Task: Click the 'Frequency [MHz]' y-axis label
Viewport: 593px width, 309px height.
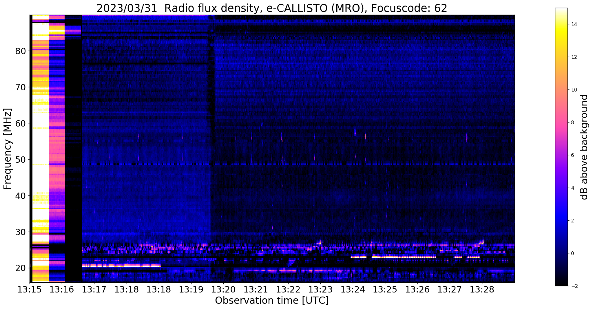Action: pyautogui.click(x=8, y=149)
